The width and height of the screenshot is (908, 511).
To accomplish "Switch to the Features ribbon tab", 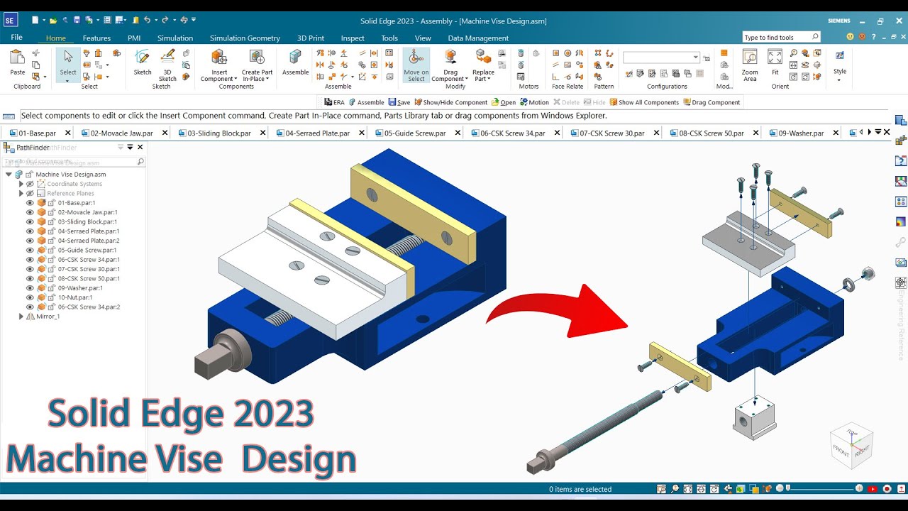I will 96,38.
